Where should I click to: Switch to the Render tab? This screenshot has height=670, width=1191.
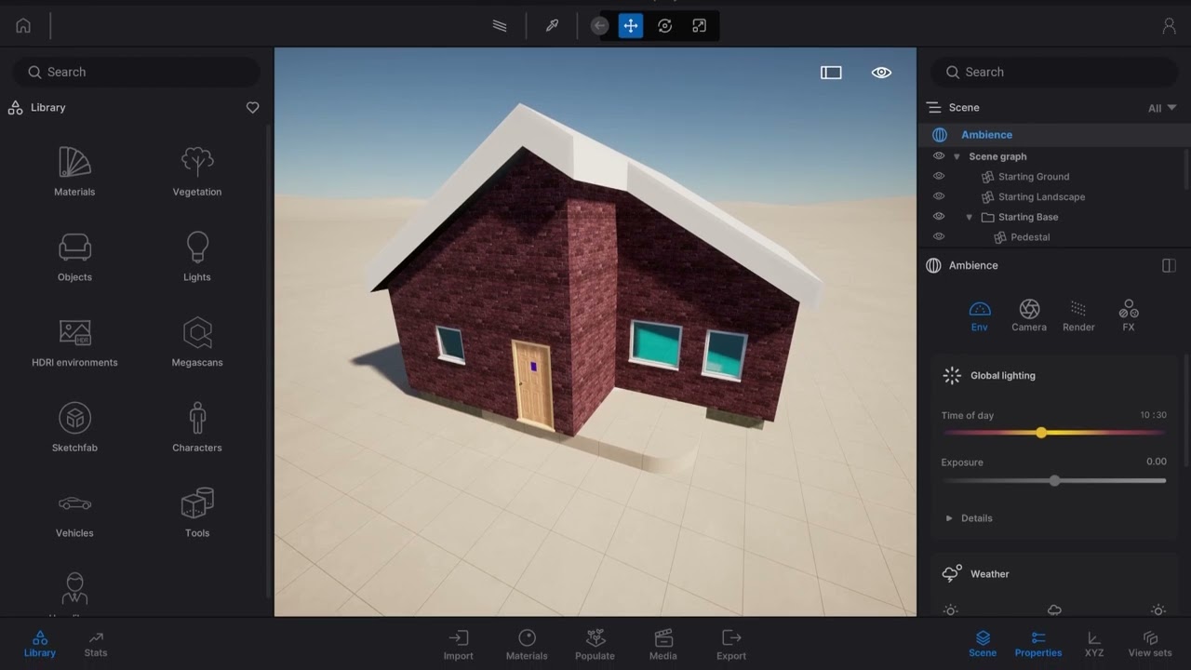point(1078,315)
